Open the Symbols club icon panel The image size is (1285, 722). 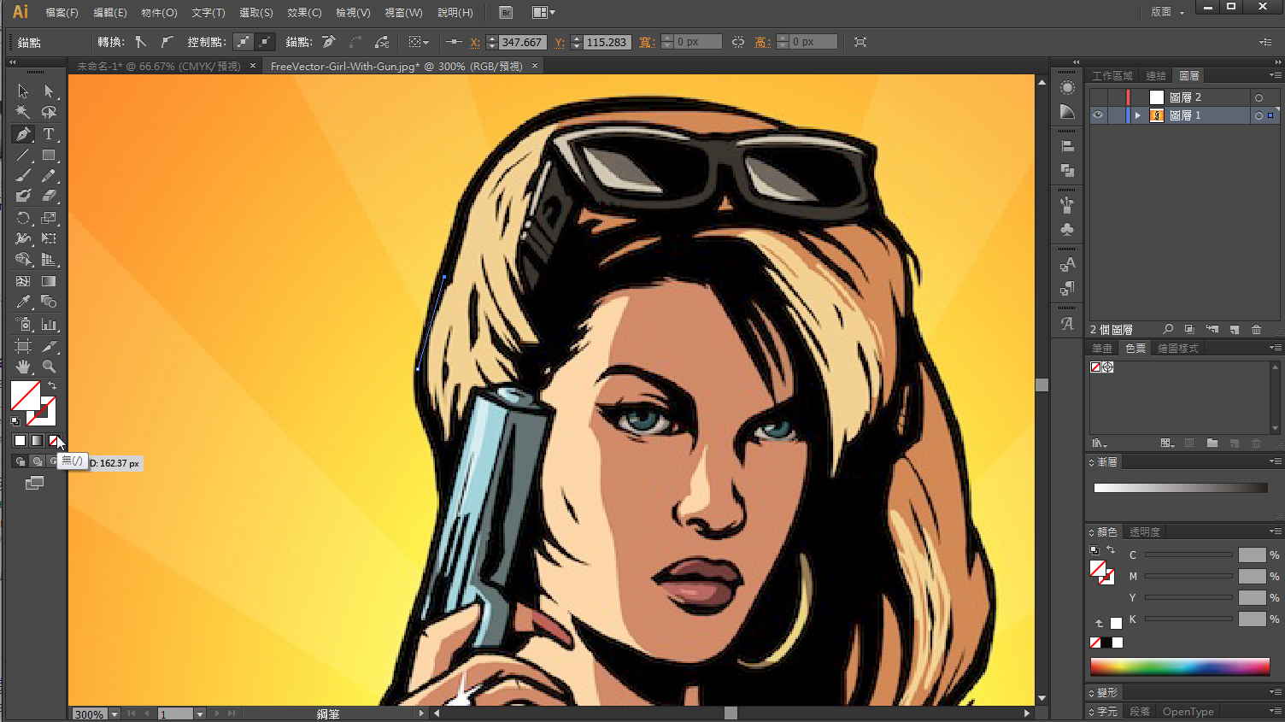click(x=1067, y=229)
